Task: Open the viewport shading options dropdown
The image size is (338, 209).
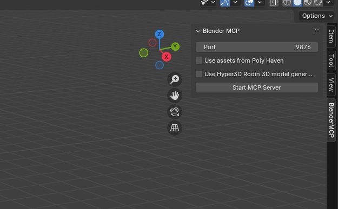Action: pos(328,2)
